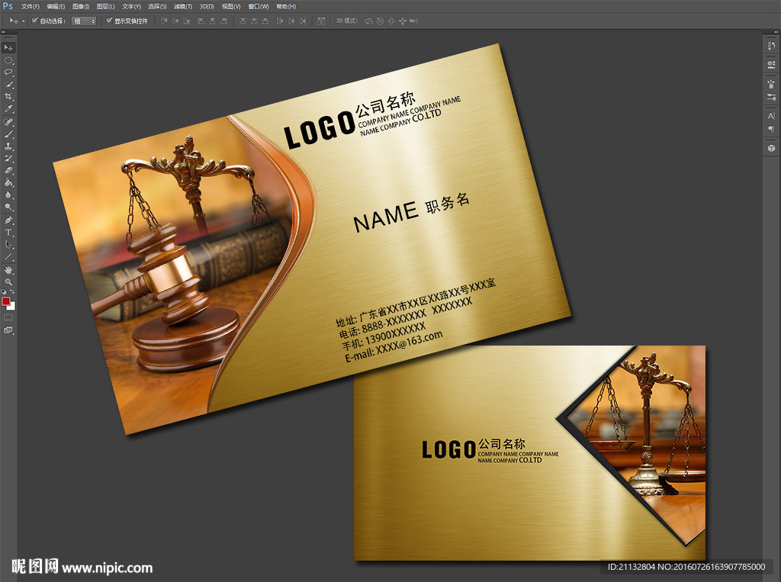Screen dimensions: 781x582
Task: Expand the right panel dock arrows
Action: pyautogui.click(x=776, y=32)
